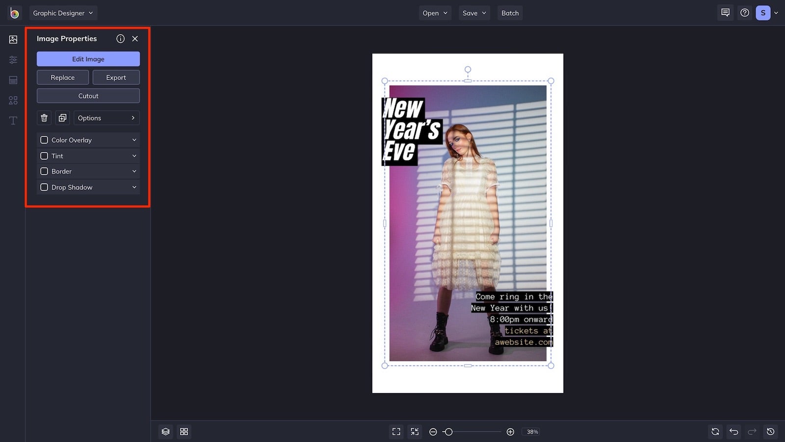Open edit history with the clock icon

(x=769, y=431)
